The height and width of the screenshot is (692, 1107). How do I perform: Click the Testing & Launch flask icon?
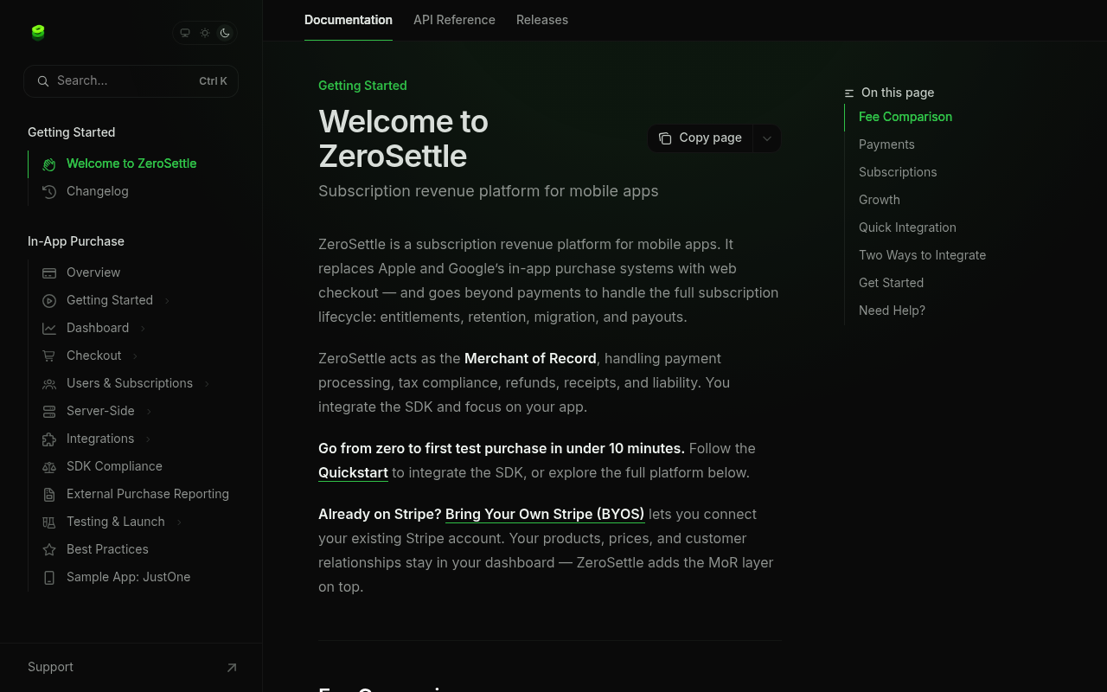point(49,522)
